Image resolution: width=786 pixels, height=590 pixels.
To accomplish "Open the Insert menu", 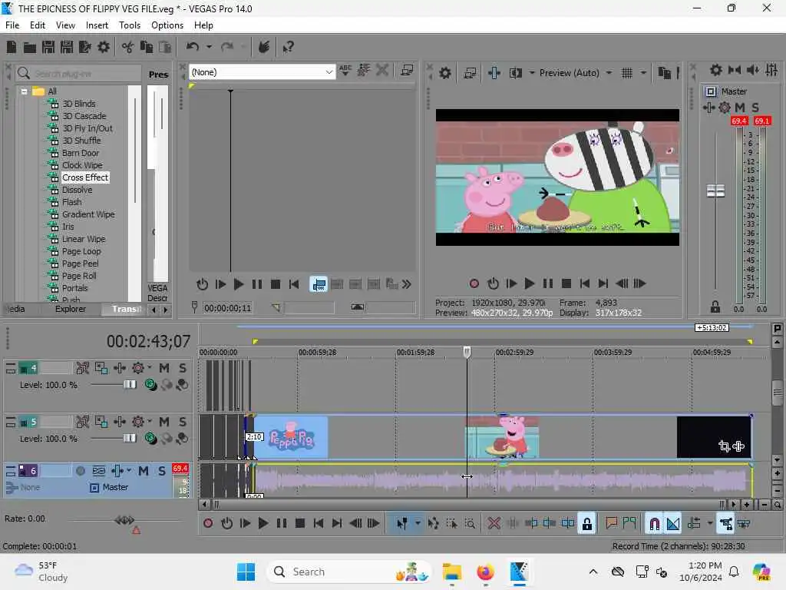I will (97, 25).
